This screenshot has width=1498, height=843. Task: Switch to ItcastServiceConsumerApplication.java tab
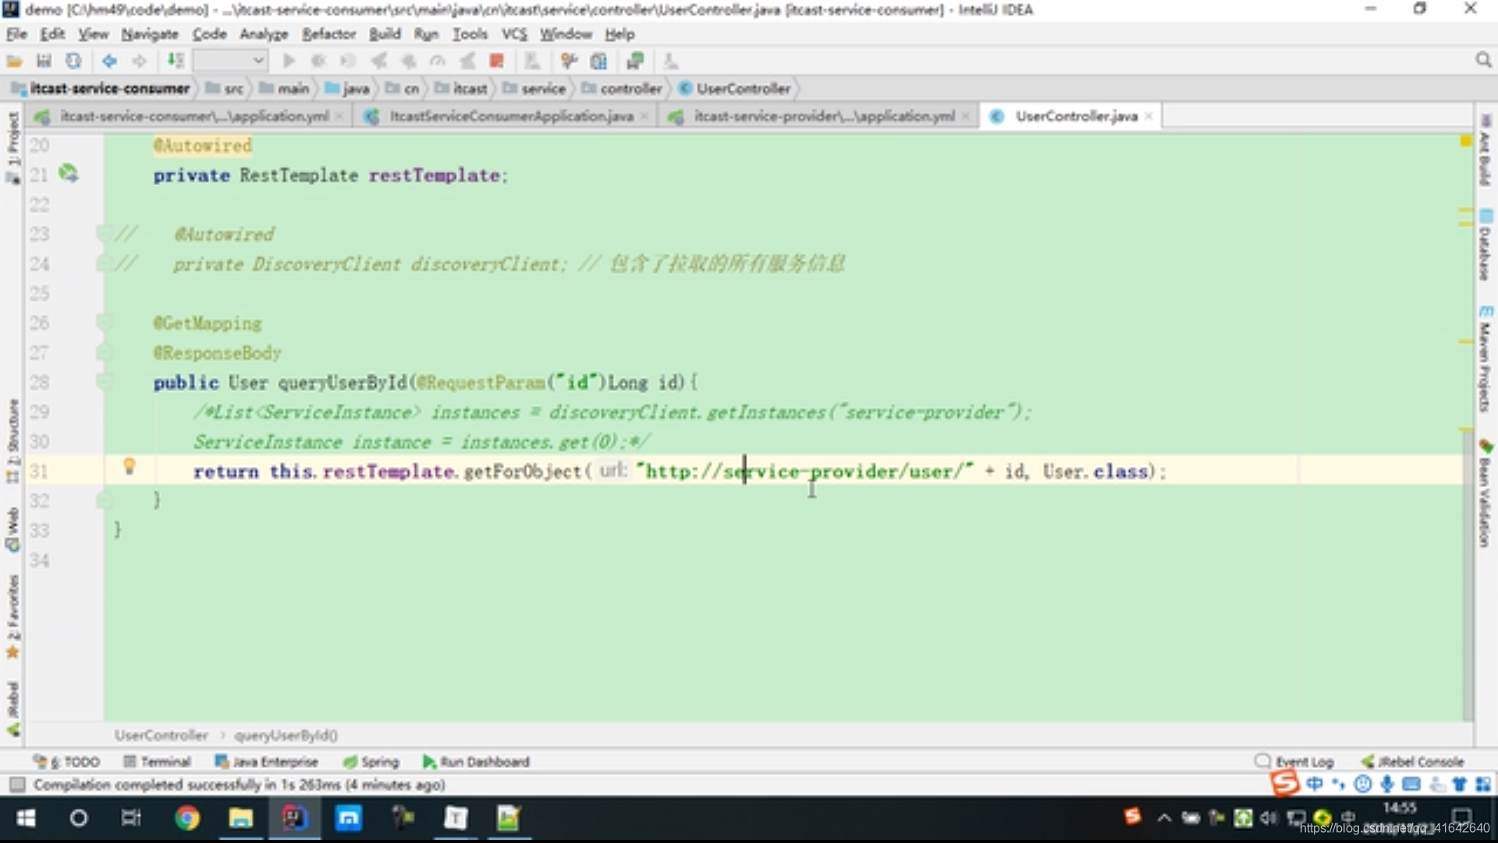tap(504, 116)
